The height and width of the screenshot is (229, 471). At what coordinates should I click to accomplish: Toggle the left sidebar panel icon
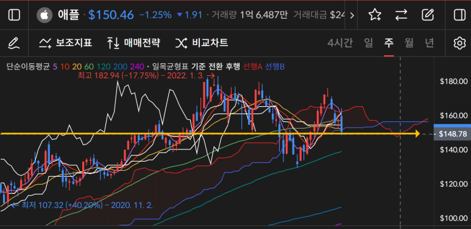coord(14,15)
